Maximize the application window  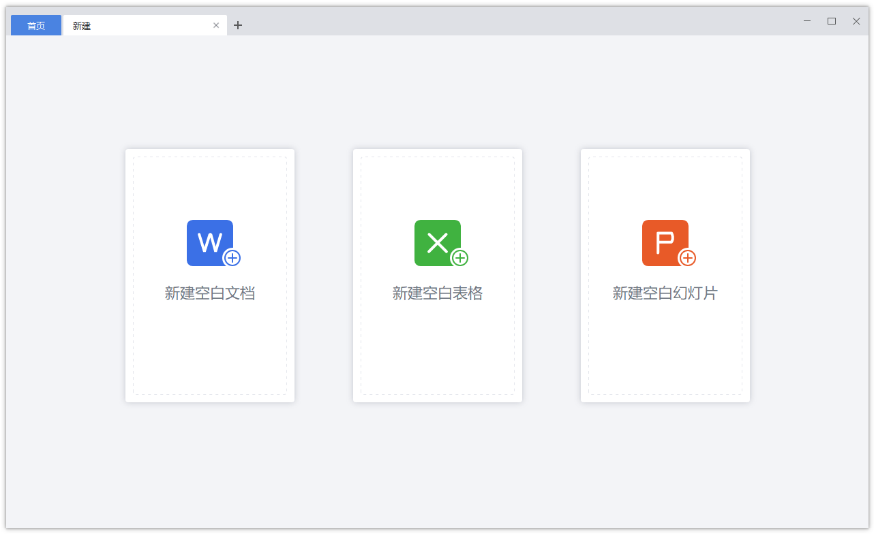point(832,21)
